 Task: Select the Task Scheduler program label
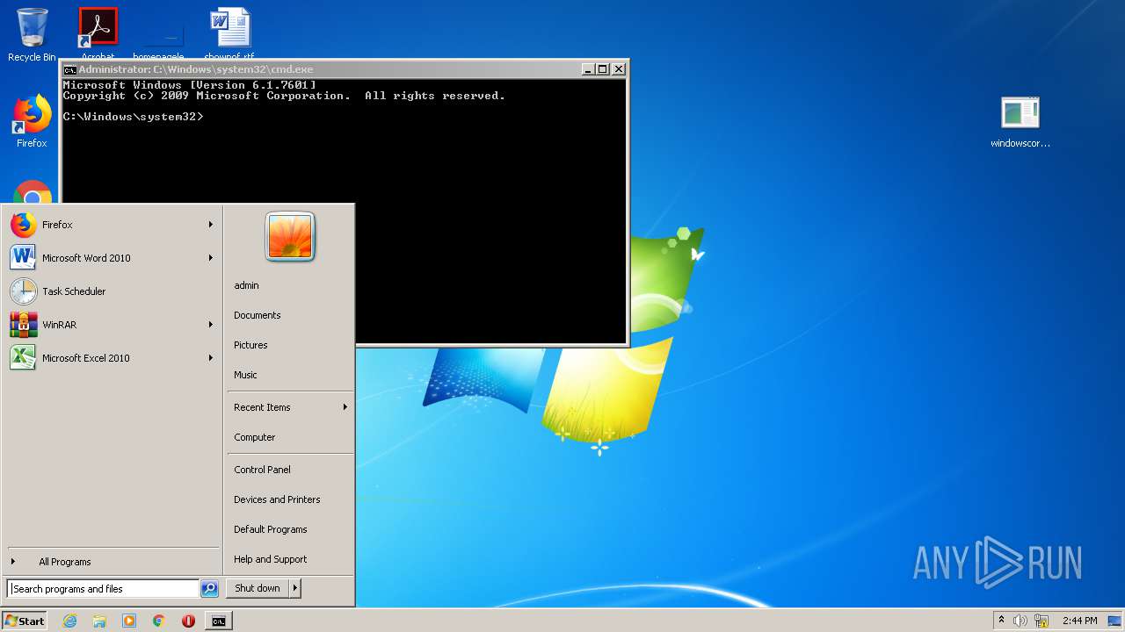[74, 291]
